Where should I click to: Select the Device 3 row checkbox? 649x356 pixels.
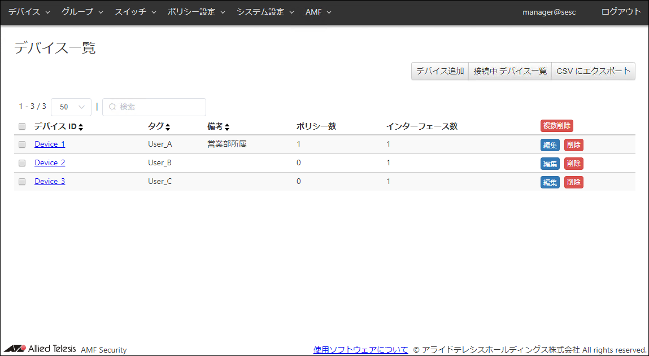coord(22,182)
